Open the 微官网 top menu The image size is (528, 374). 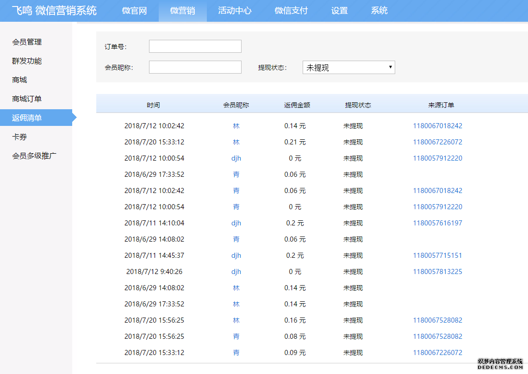(x=134, y=11)
